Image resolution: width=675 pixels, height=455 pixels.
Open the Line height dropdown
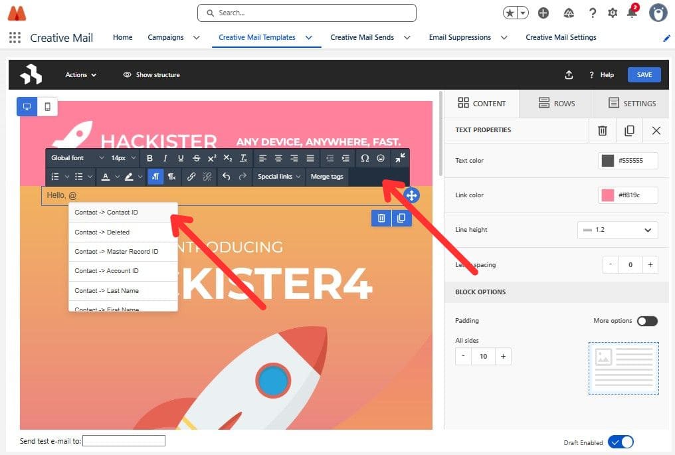pos(617,230)
